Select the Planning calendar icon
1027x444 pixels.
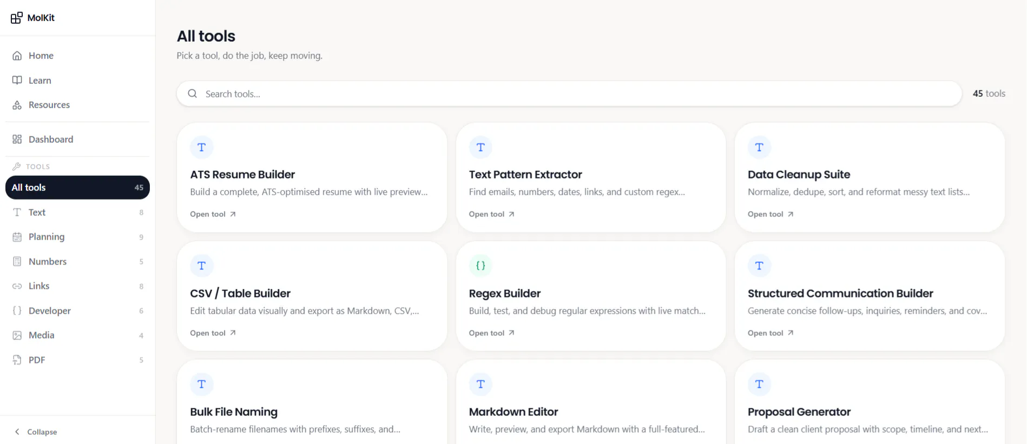tap(17, 237)
